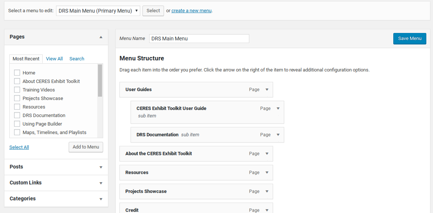The image size is (433, 213).
Task: Collapse the Pages panel
Action: [101, 37]
